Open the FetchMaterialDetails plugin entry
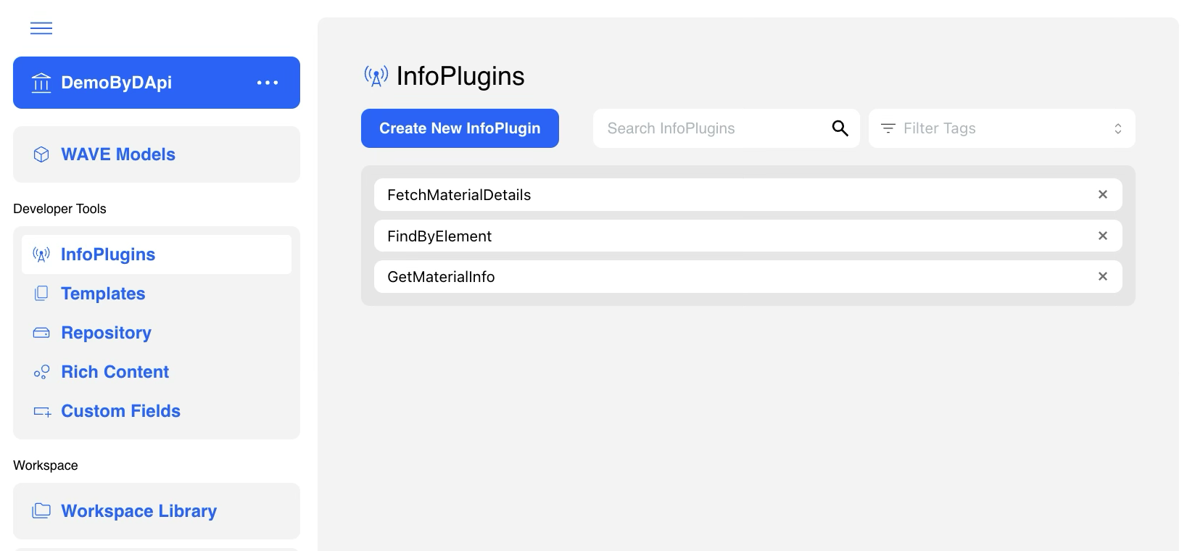 [459, 195]
